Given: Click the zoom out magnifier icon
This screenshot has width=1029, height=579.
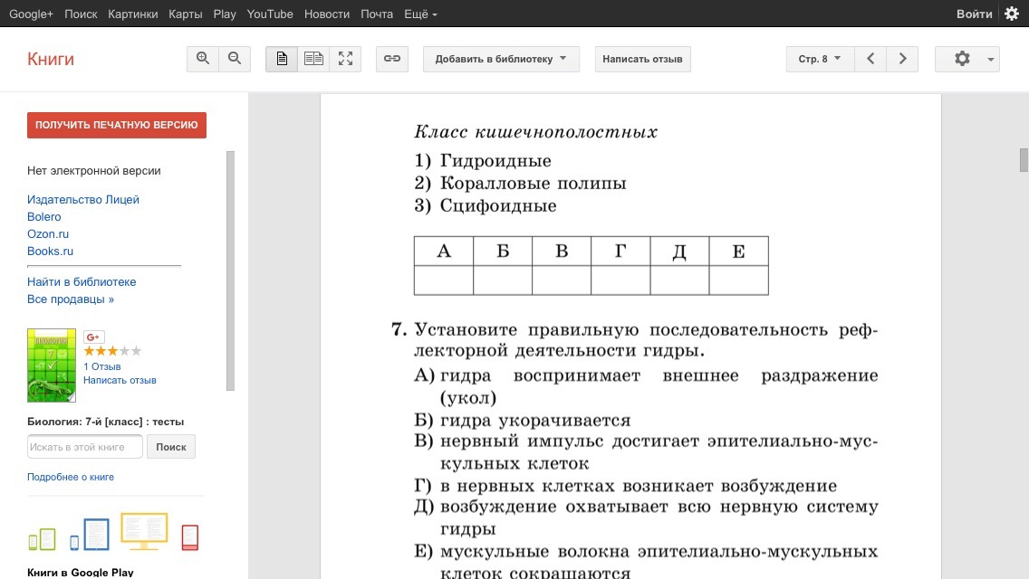Looking at the screenshot, I should click(x=235, y=59).
